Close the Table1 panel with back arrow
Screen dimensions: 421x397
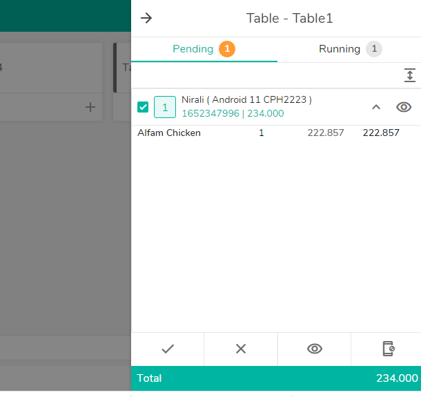pyautogui.click(x=146, y=18)
